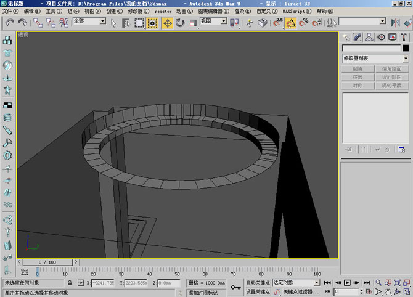Select the Unlink Selection tool
Image resolution: width=413 pixels, height=297 pixels.
point(51,23)
